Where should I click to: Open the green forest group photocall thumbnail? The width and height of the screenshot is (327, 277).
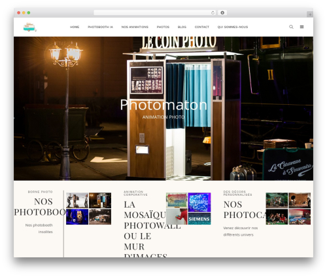coord(277,200)
